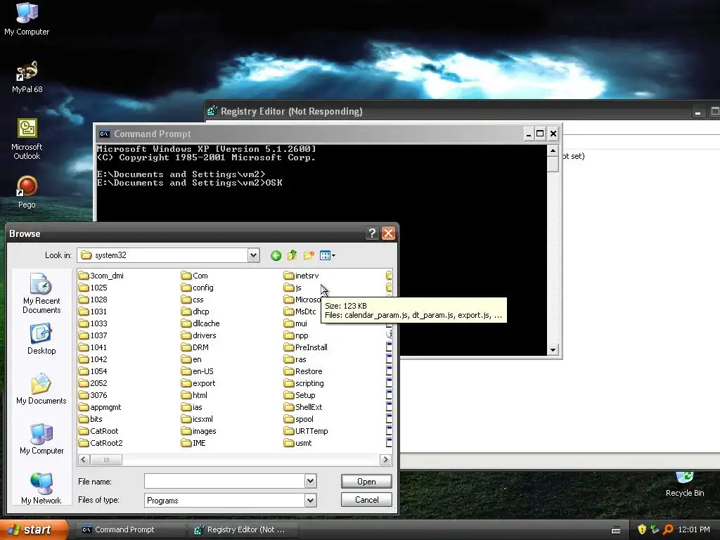Open Microsoft Outlook desktop icon
The width and height of the screenshot is (720, 540).
pyautogui.click(x=27, y=139)
